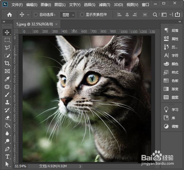This screenshot has height=170, width=184.
Task: Select the Blur tool
Action: click(x=7, y=133)
